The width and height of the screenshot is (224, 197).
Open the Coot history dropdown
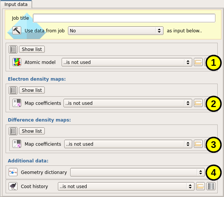pos(126,187)
